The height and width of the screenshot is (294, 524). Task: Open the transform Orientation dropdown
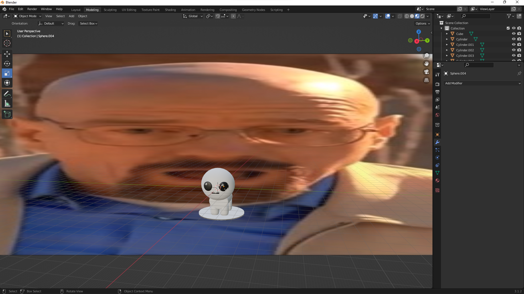(51, 23)
